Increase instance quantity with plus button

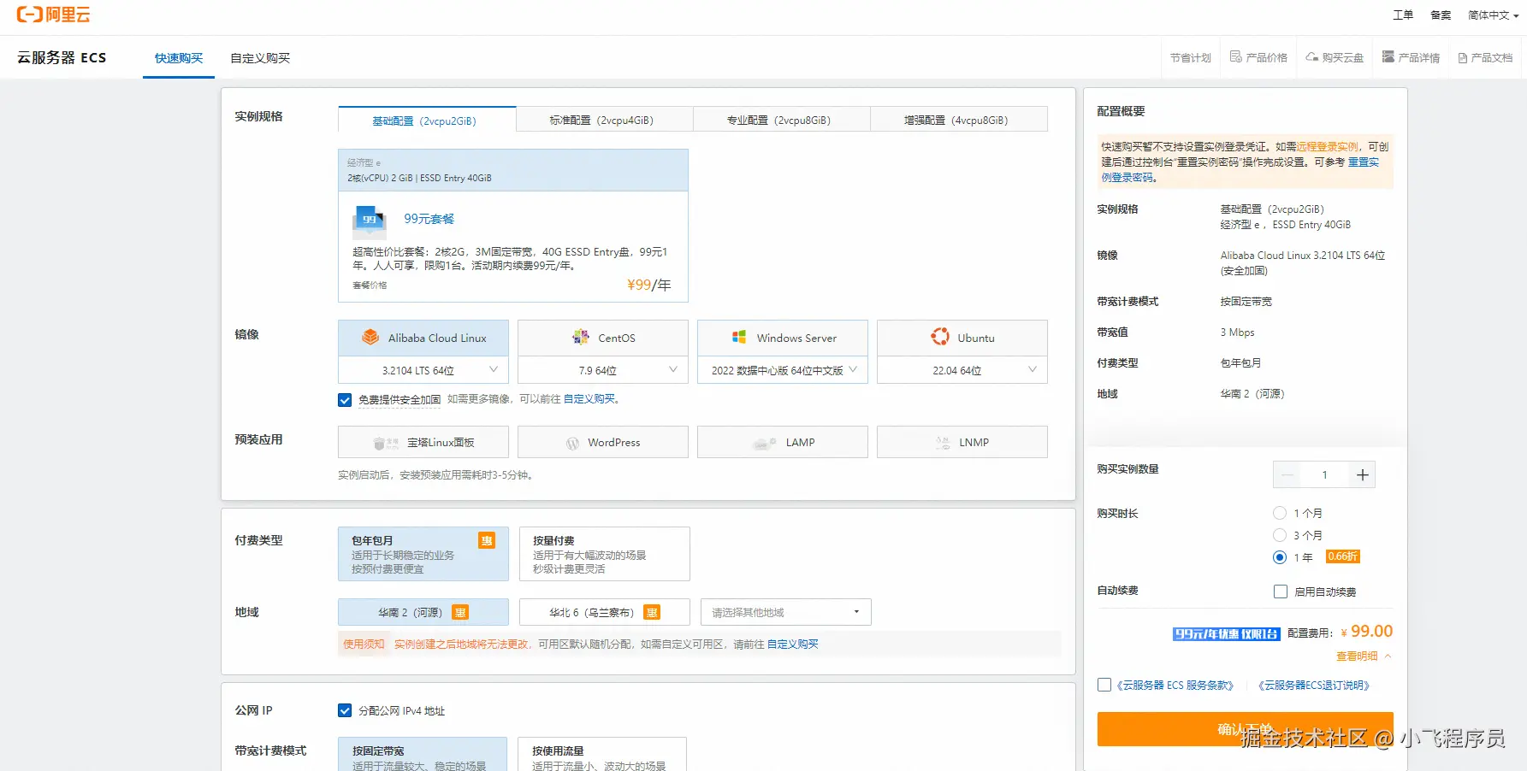[1362, 475]
